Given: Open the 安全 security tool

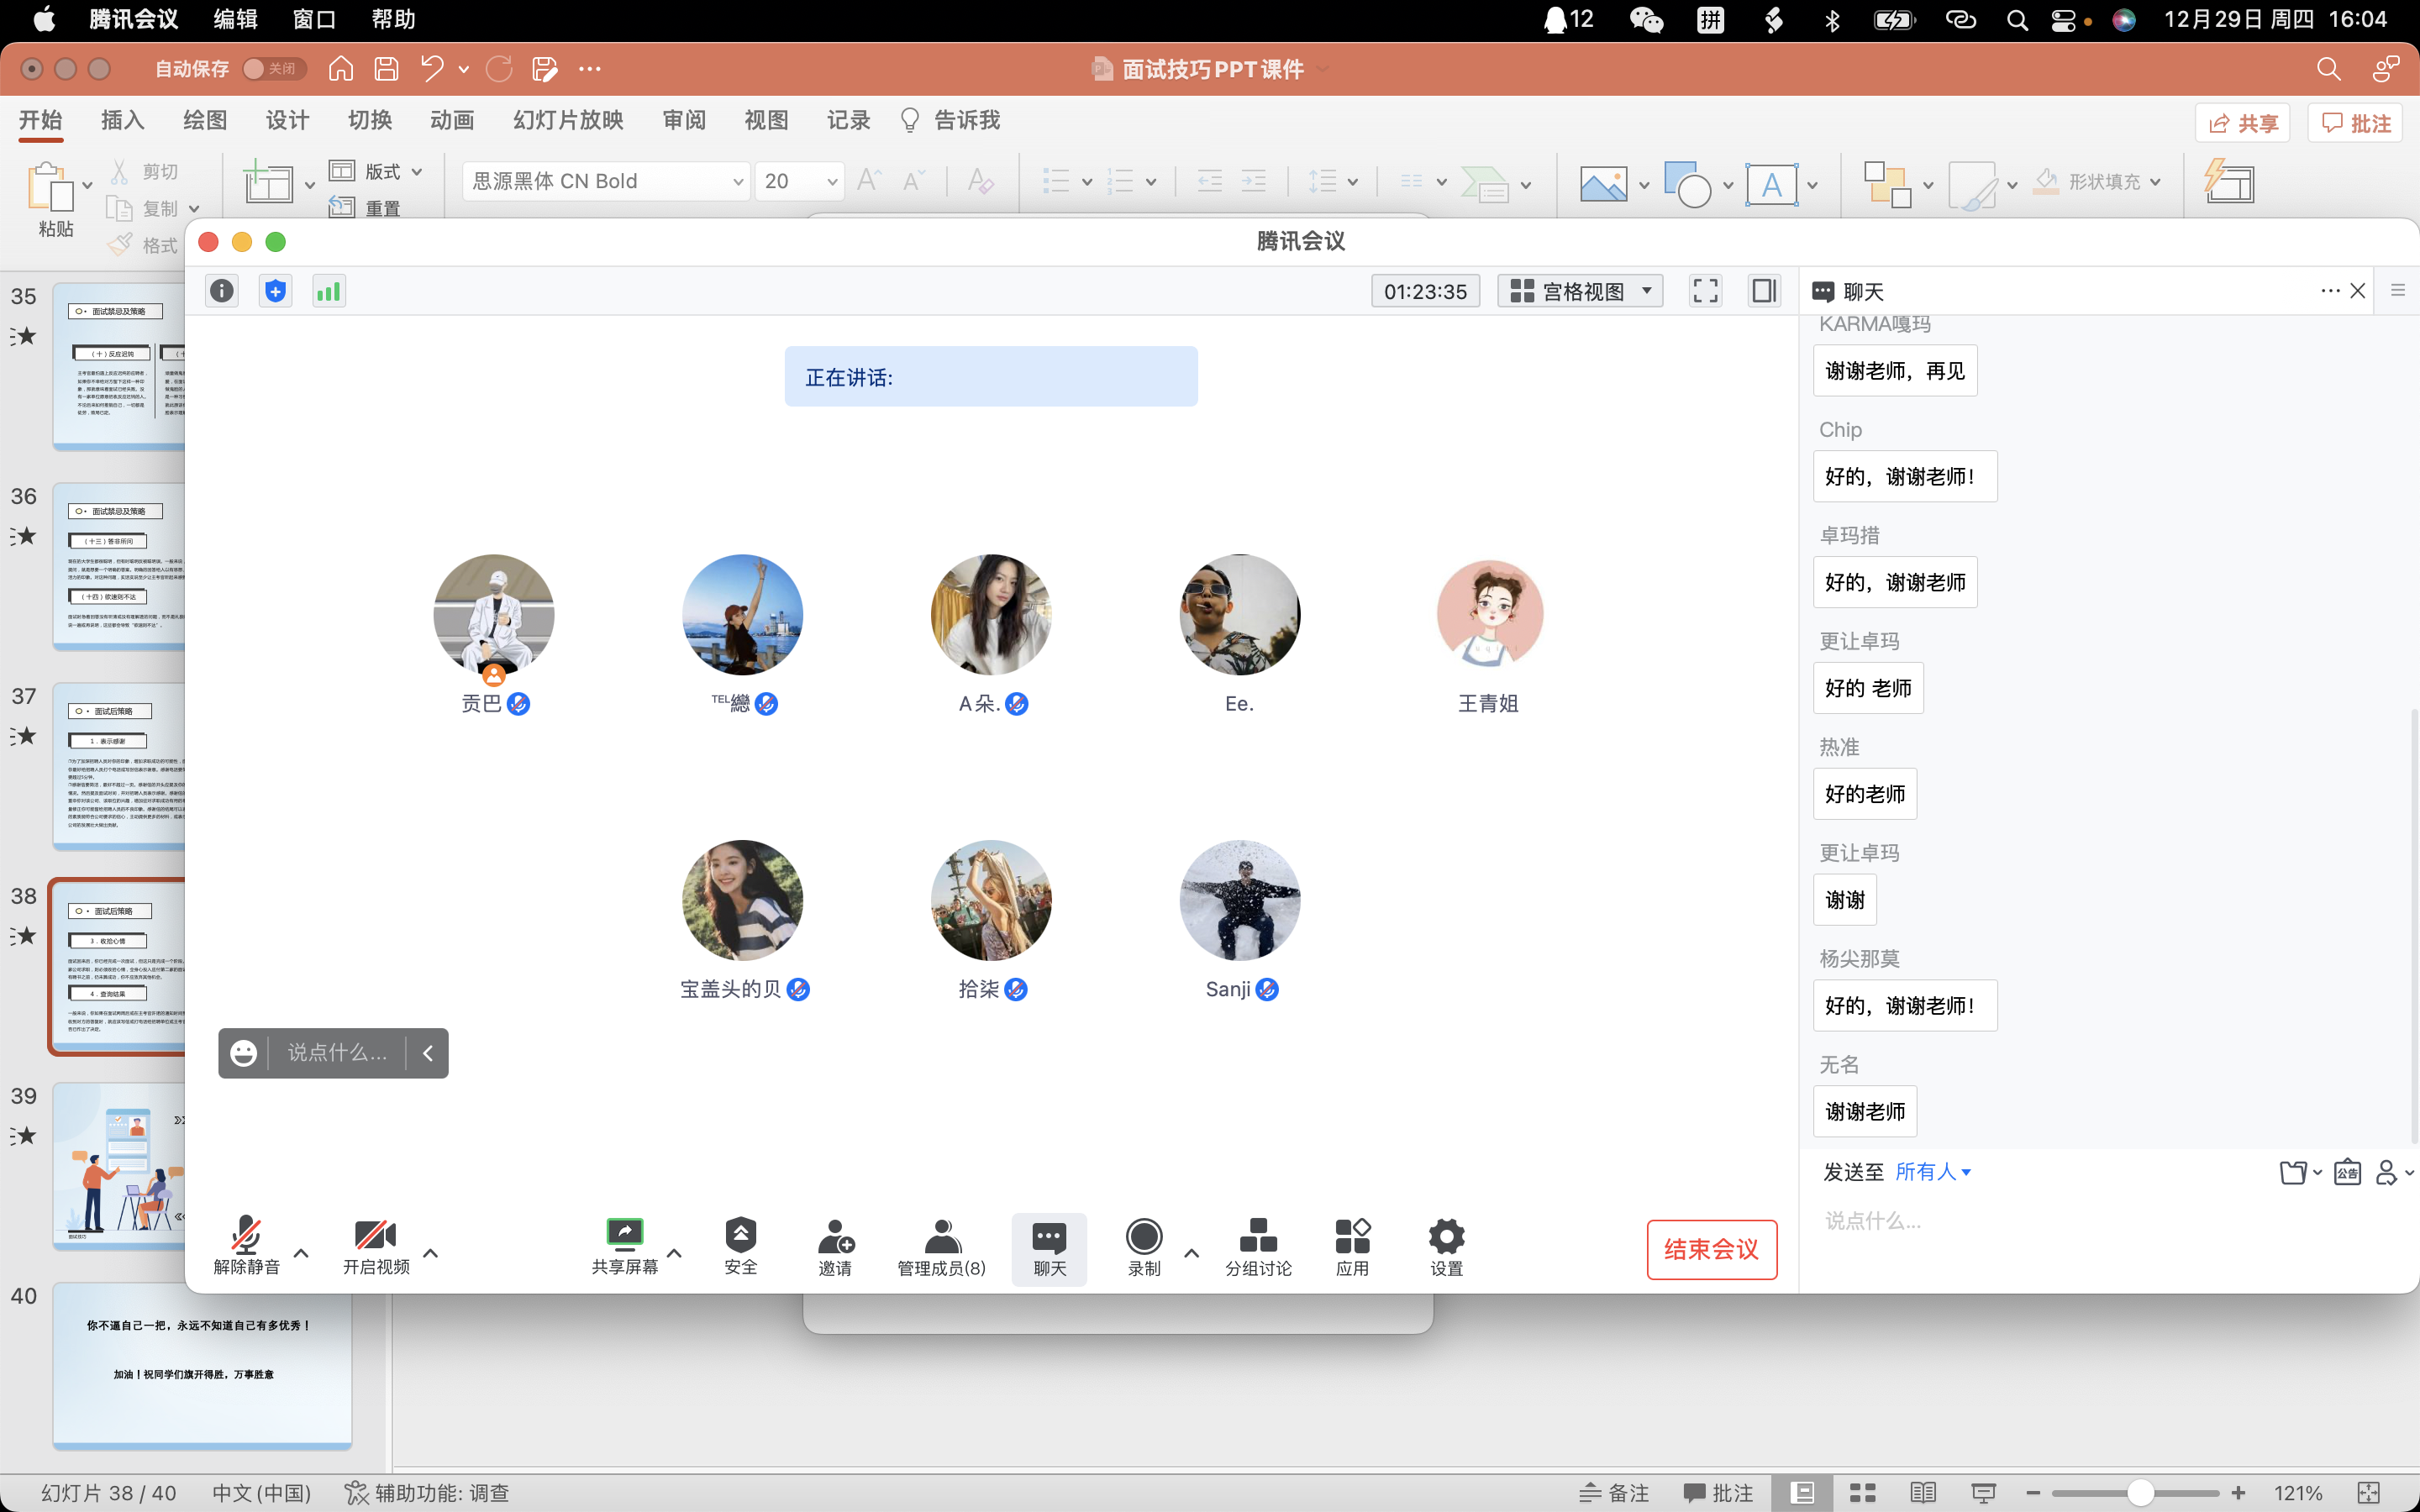Looking at the screenshot, I should pyautogui.click(x=741, y=1246).
